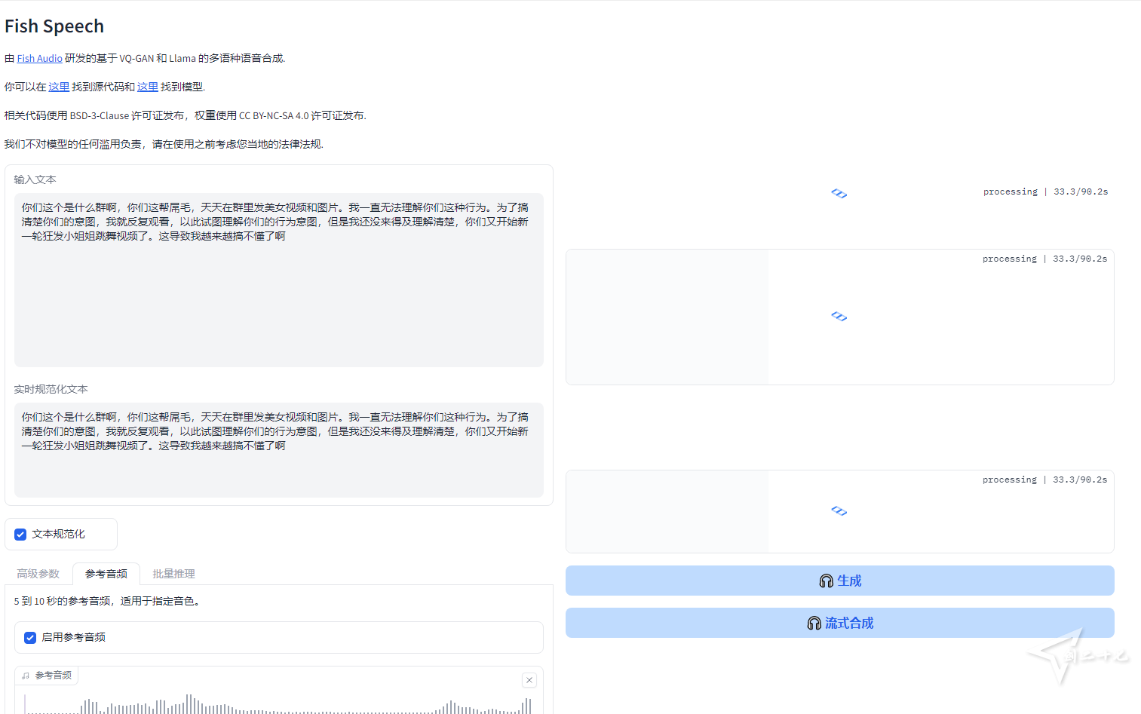
Task: Follow the 这里 link to the source code
Action: (59, 87)
